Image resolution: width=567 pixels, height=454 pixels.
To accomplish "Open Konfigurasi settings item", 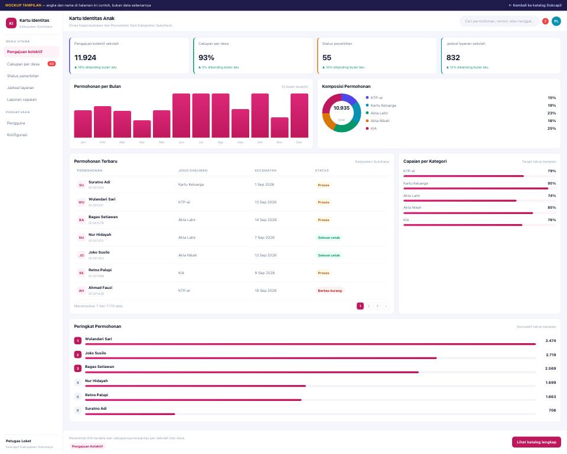I will (31, 135).
